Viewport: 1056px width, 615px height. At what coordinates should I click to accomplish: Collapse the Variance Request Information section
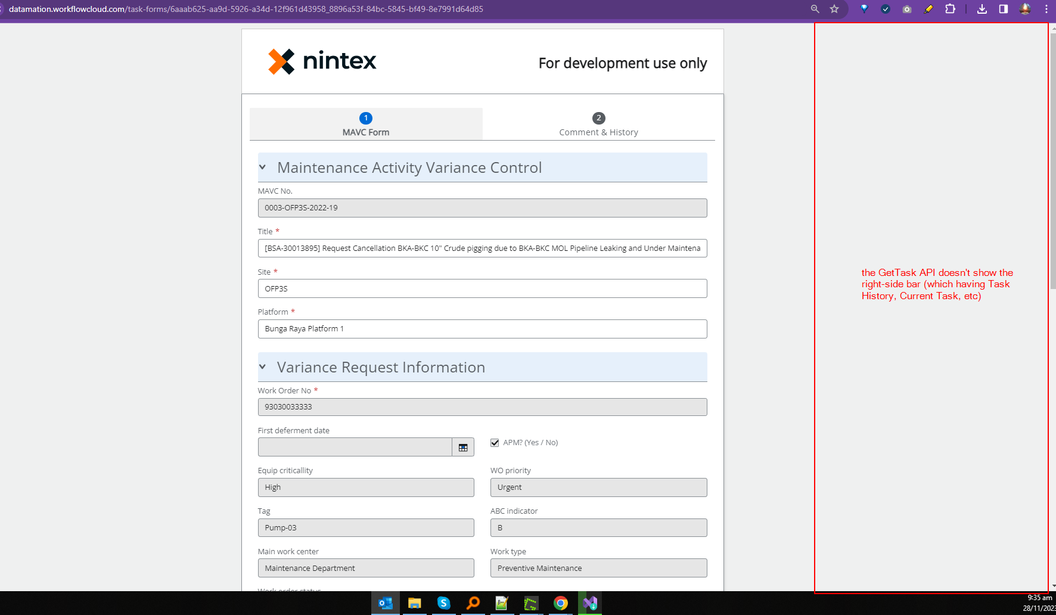262,367
